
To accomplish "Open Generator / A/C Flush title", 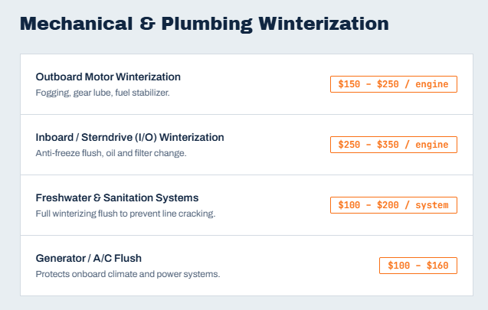I will click(89, 258).
